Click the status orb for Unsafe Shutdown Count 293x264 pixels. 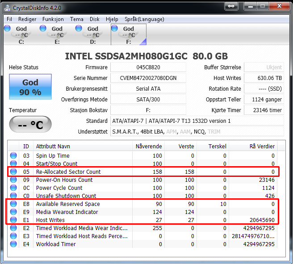click(13, 196)
